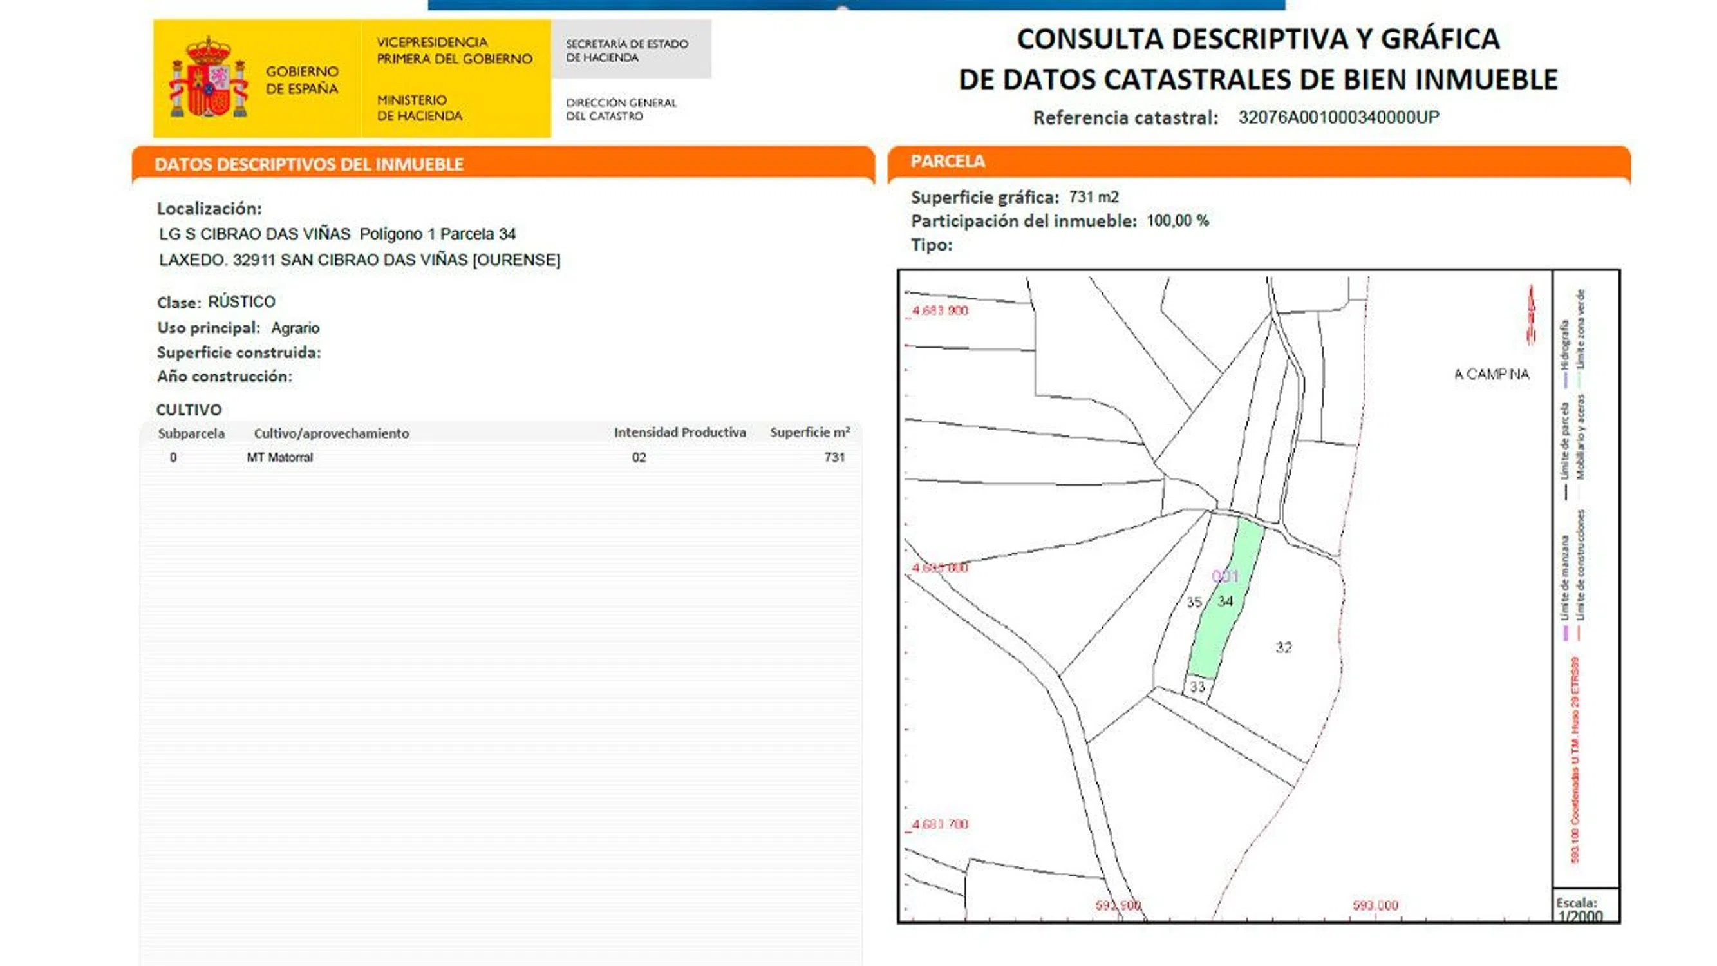The image size is (1717, 966).
Task: Select the Parcela section header
Action: pyautogui.click(x=947, y=162)
